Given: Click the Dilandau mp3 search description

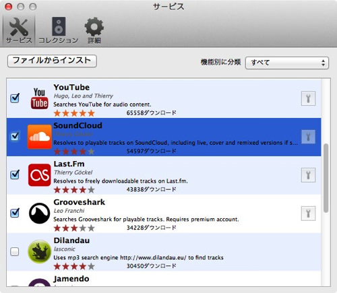Looking at the screenshot, I should pos(138,257).
